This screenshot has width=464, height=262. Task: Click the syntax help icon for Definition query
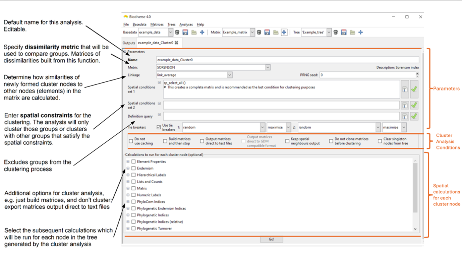pos(405,116)
